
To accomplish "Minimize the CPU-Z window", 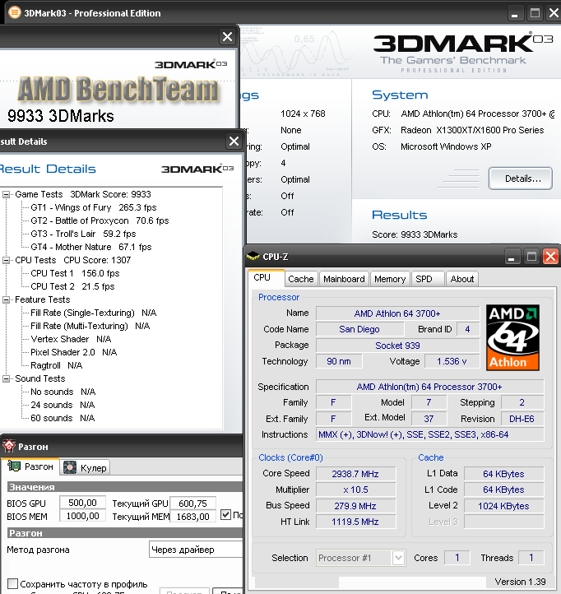I will pos(512,257).
